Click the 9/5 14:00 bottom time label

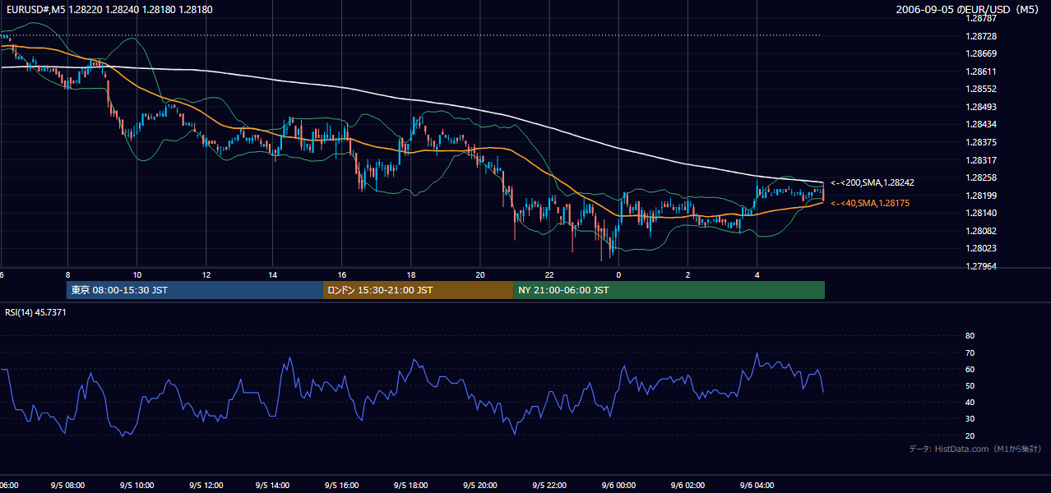(273, 486)
